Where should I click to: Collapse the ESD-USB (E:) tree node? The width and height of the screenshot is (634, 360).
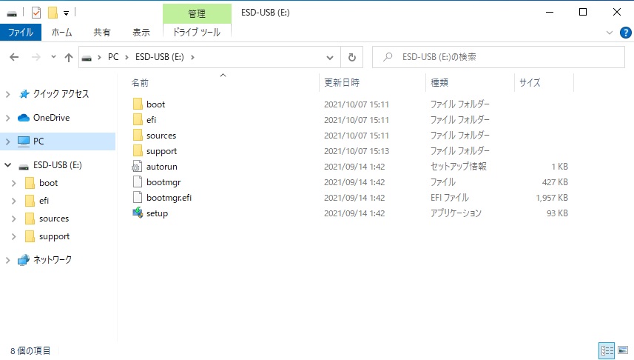[7, 164]
